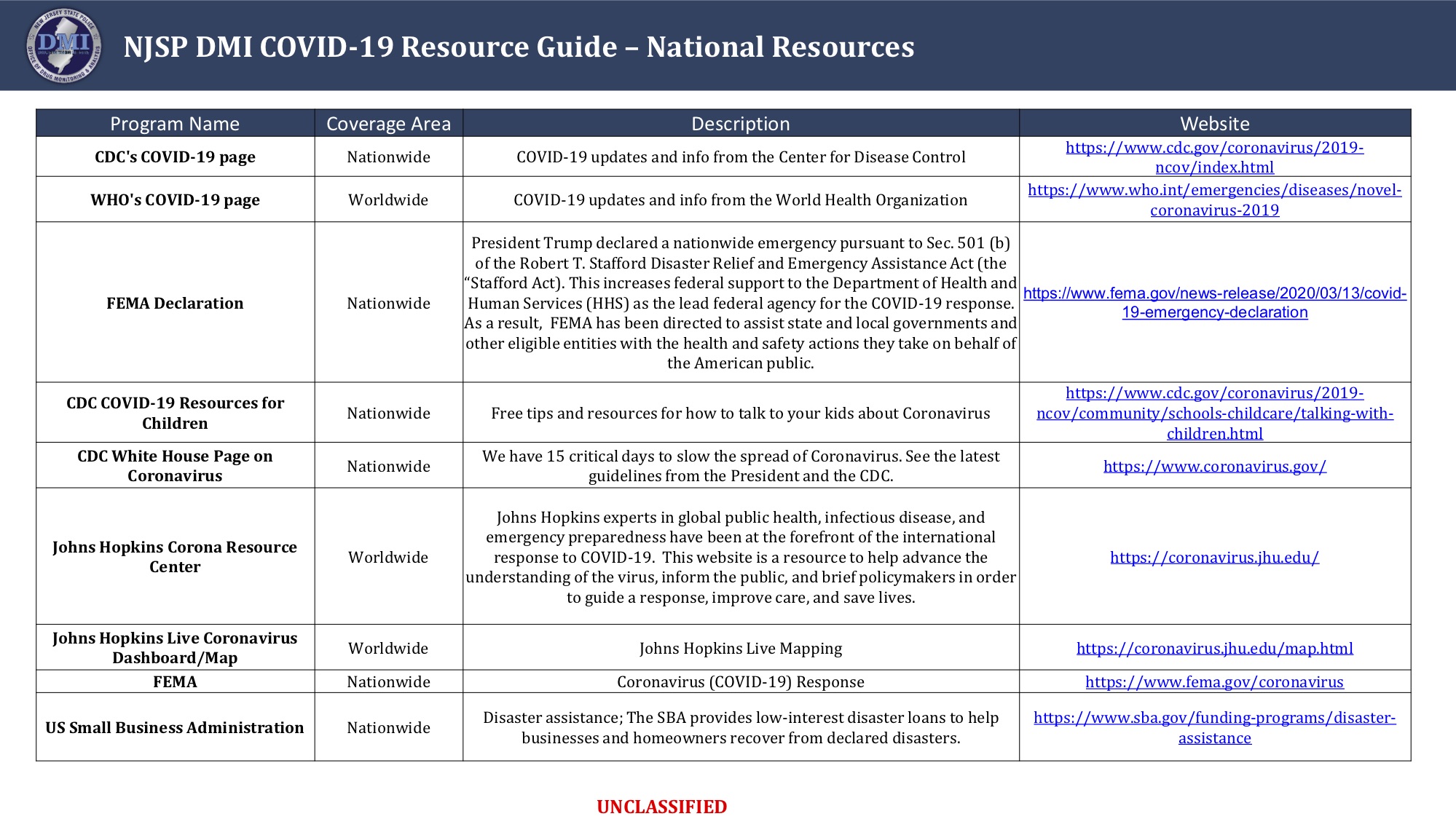Viewport: 1456px width, 819px height.
Task: Select the US Small Business Administration cell
Action: (x=175, y=727)
